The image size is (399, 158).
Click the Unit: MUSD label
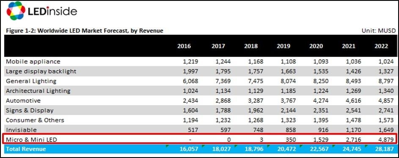point(379,31)
